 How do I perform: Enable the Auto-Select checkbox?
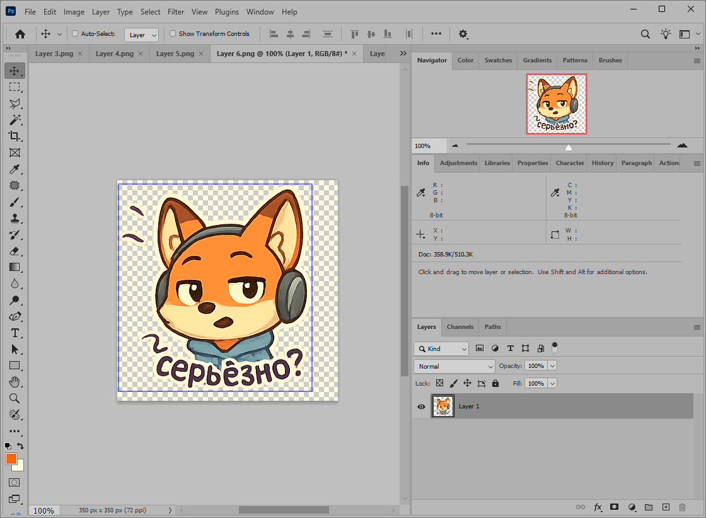(x=76, y=34)
